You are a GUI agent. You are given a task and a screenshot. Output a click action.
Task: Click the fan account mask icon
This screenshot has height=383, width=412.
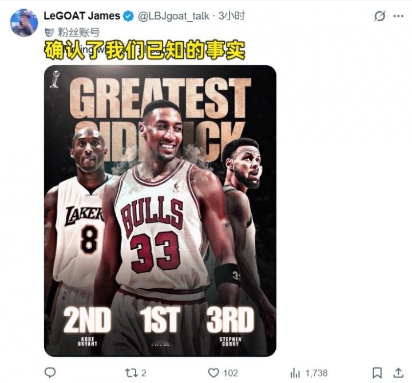[x=49, y=33]
